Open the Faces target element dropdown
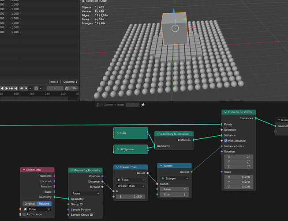Image resolution: width=288 pixels, height=221 pixels. tap(86, 194)
